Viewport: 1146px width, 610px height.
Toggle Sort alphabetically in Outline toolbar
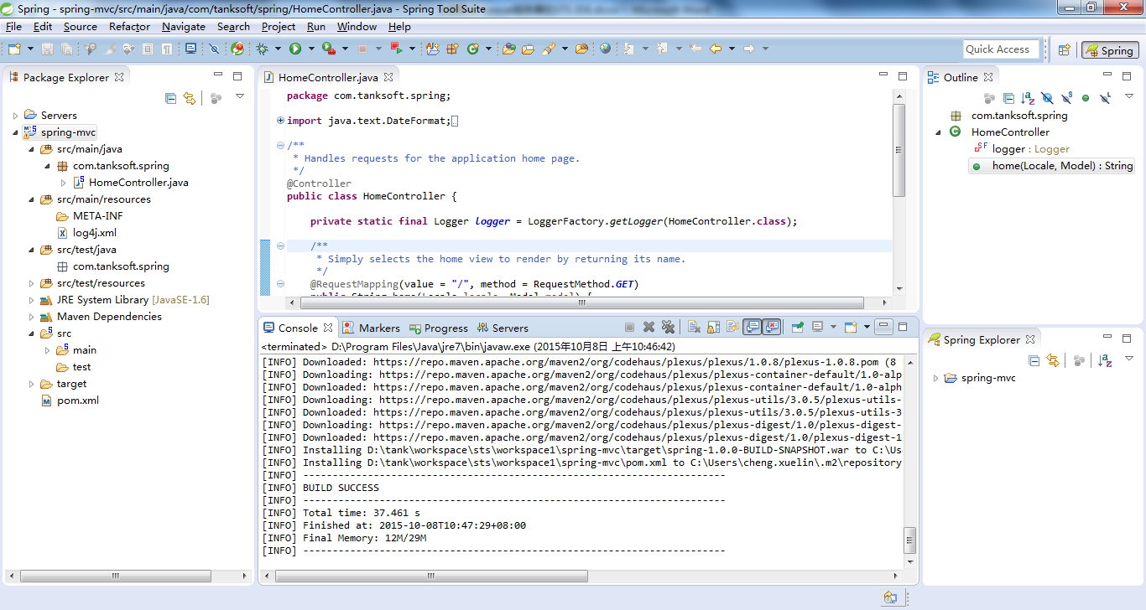coord(1028,98)
